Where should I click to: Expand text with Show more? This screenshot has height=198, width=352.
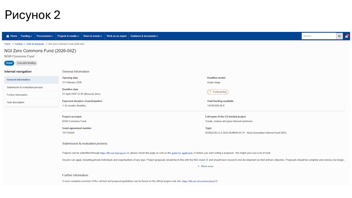point(205,166)
